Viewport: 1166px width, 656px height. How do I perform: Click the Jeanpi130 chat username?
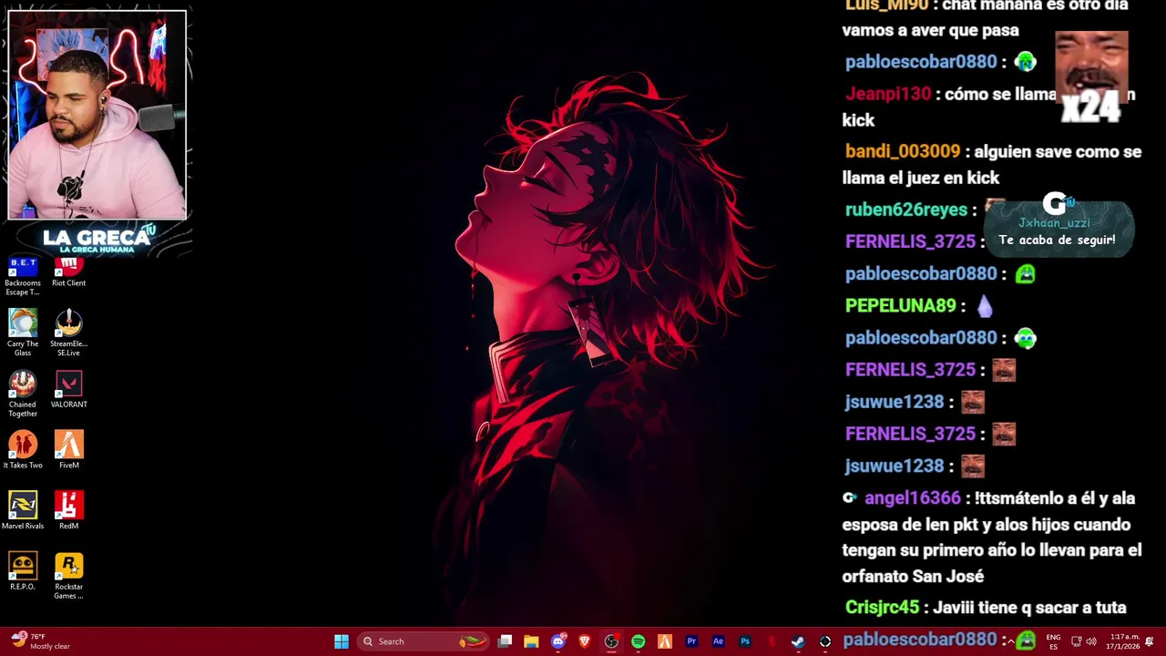(x=888, y=94)
